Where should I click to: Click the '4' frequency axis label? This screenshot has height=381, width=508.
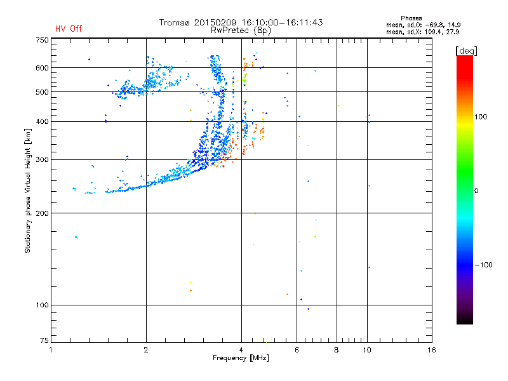(241, 351)
